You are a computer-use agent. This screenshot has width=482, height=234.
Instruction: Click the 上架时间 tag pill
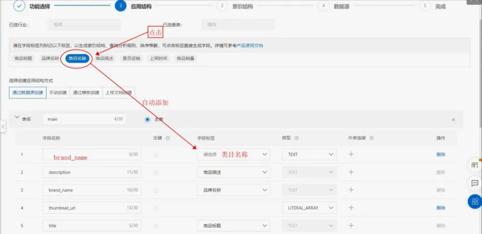click(158, 58)
